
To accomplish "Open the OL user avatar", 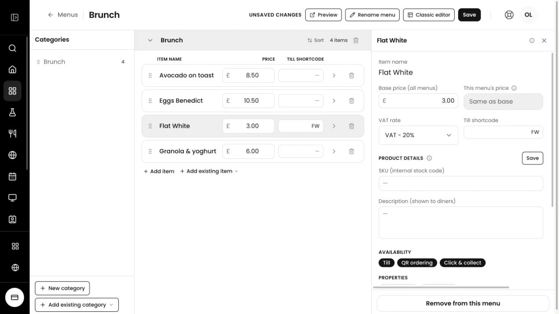I will click(528, 15).
